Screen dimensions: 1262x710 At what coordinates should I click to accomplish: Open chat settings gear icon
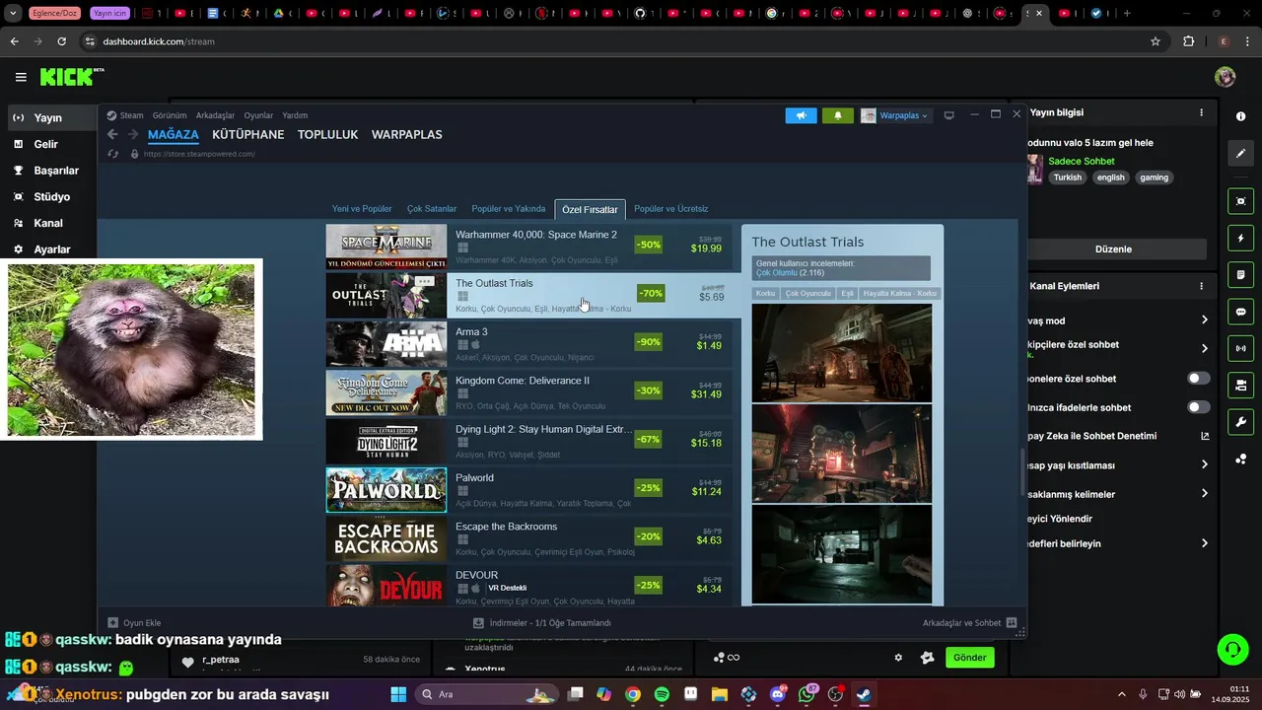[x=898, y=658]
